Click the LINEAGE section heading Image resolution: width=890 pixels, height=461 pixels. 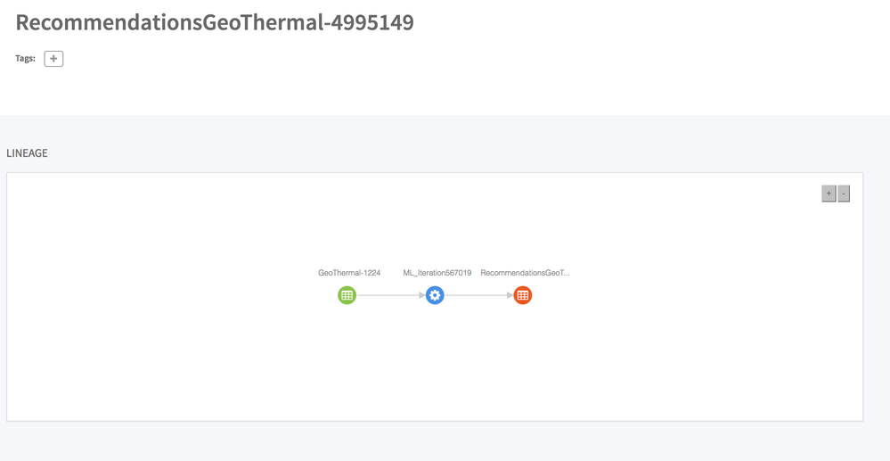point(27,153)
